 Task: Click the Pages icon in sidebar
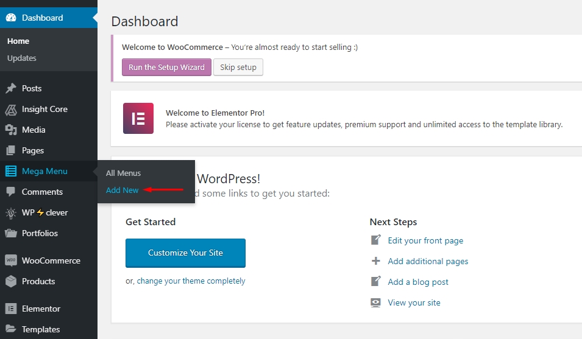coord(11,150)
